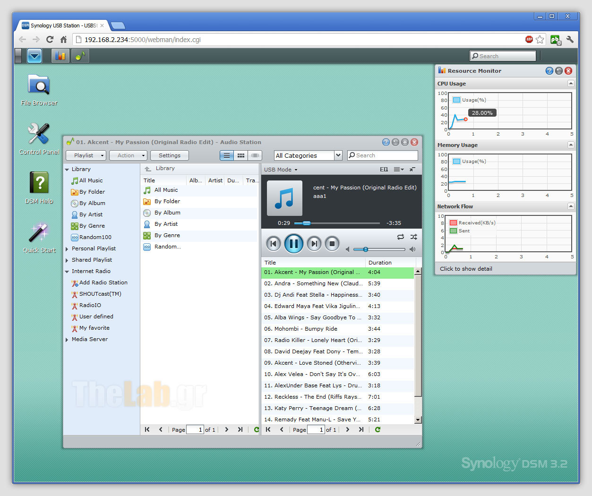Open the All Categories combo box
The image size is (592, 496).
[x=308, y=155]
